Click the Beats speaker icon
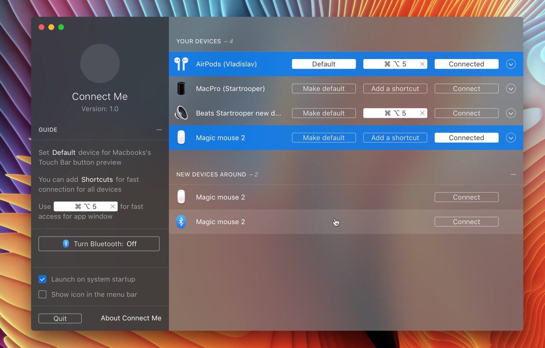Viewport: 545px width, 348px height. [181, 113]
